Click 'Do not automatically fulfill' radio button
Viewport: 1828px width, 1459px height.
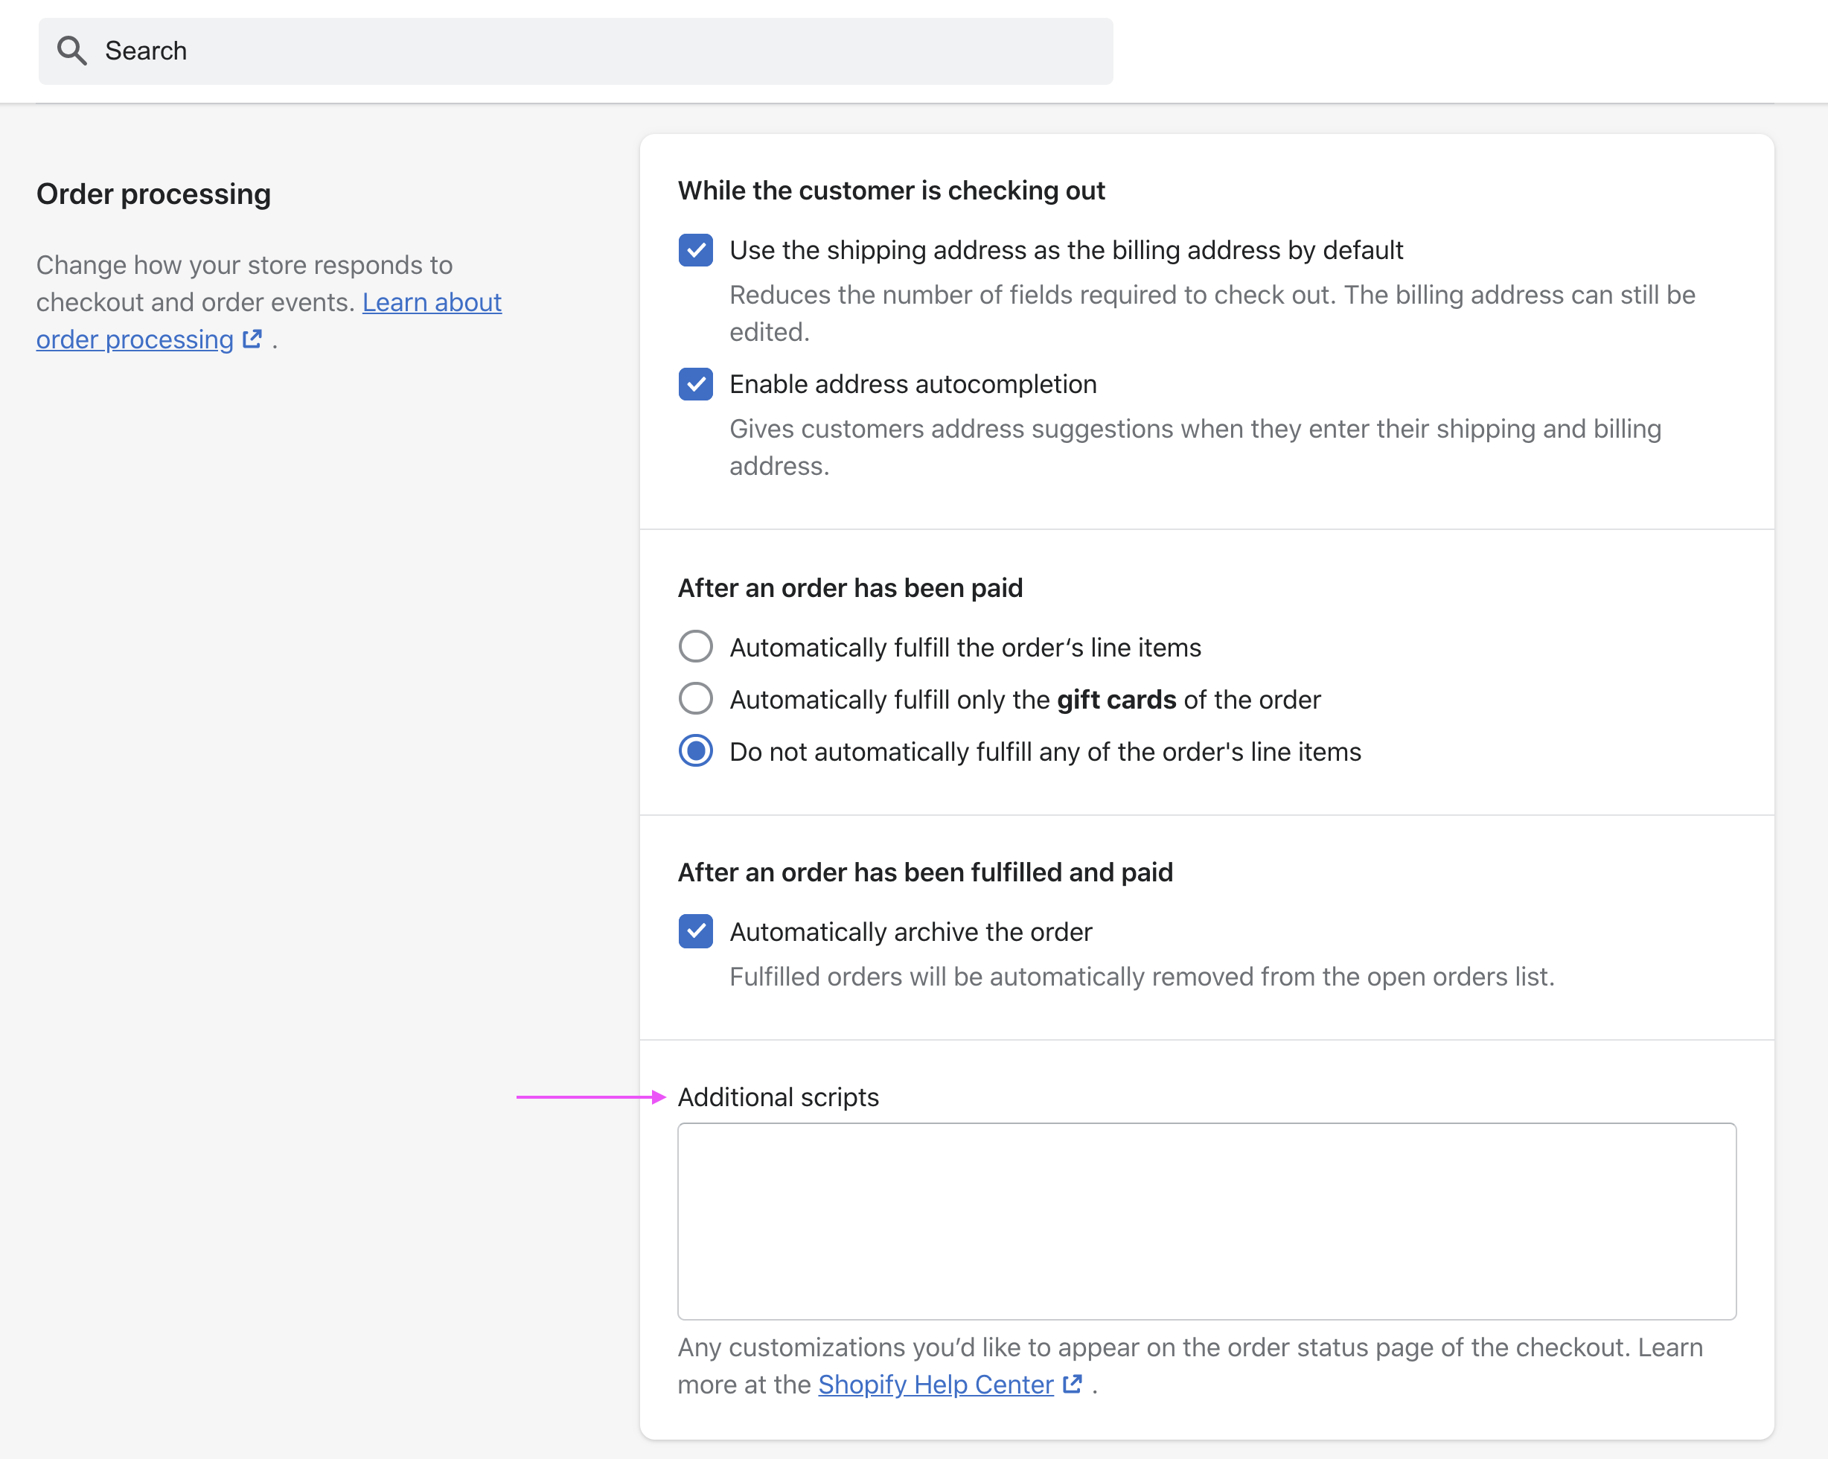[695, 751]
